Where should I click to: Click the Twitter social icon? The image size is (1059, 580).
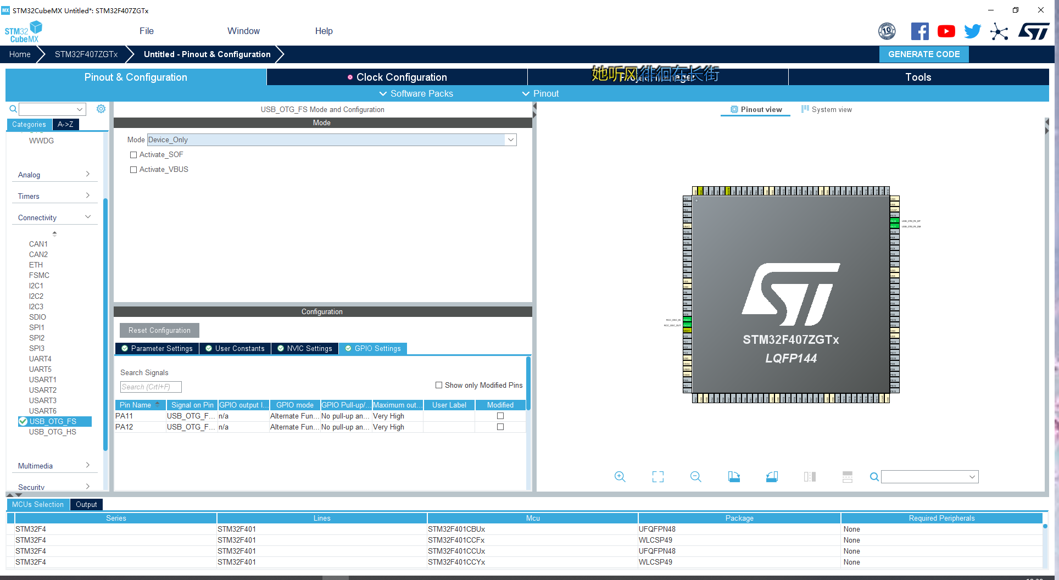tap(972, 31)
